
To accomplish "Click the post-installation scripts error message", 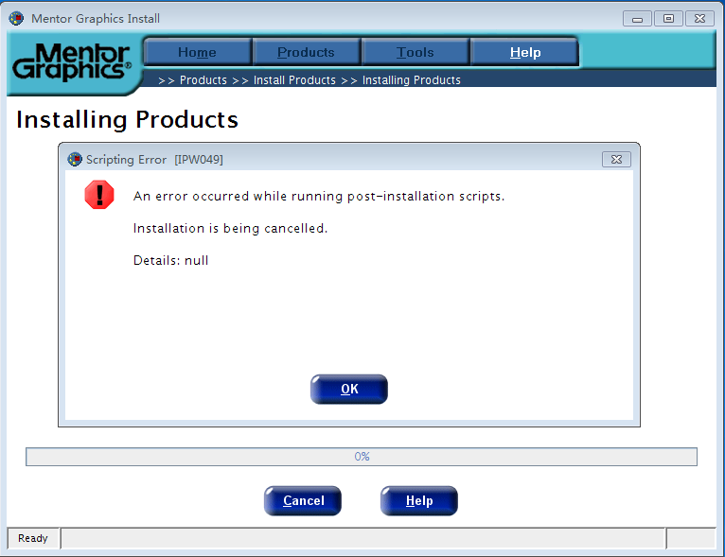I will 319,197.
